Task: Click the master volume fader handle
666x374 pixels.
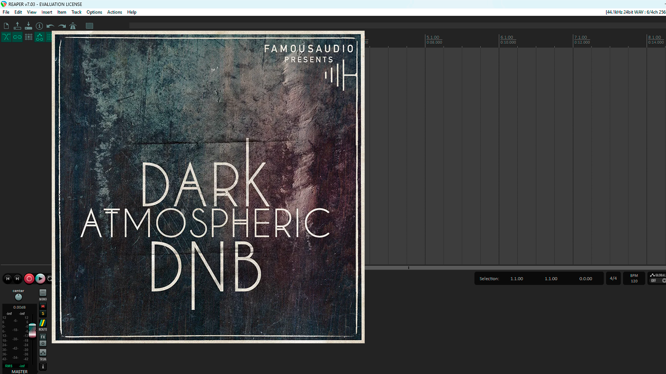Action: 32,330
